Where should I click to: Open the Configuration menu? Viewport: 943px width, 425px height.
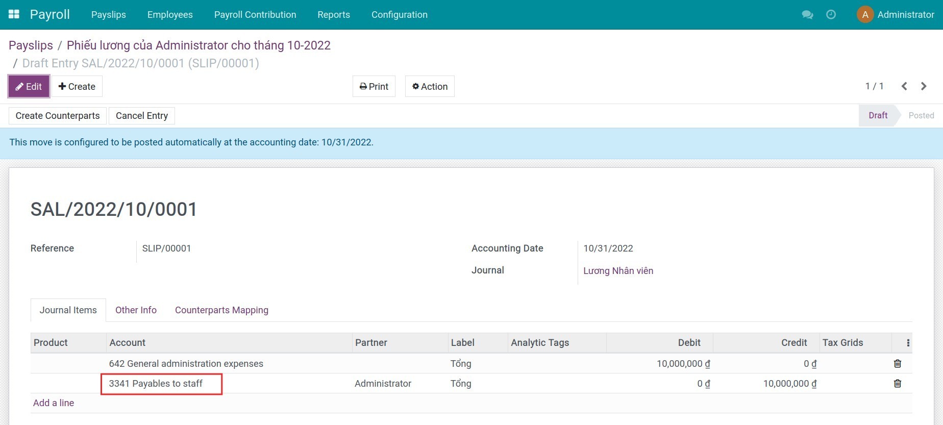399,15
